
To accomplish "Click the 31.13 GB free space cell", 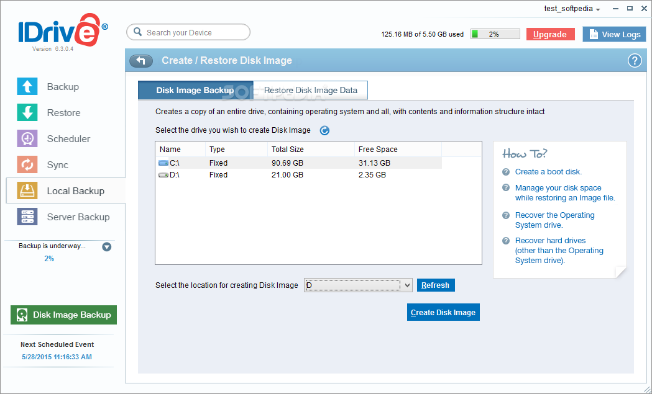I will point(374,163).
